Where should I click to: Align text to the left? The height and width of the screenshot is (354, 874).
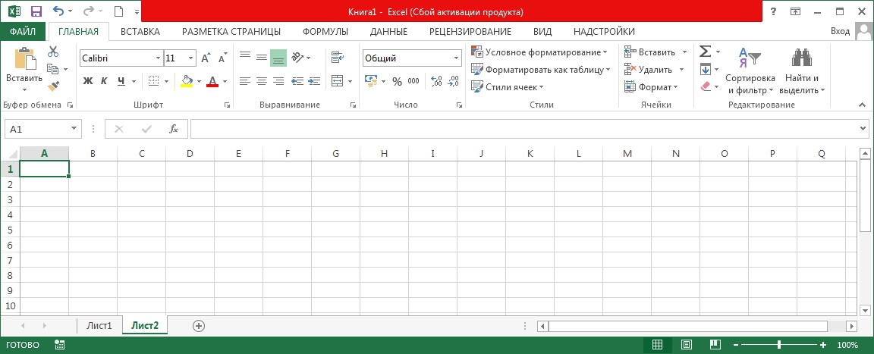pyautogui.click(x=245, y=81)
